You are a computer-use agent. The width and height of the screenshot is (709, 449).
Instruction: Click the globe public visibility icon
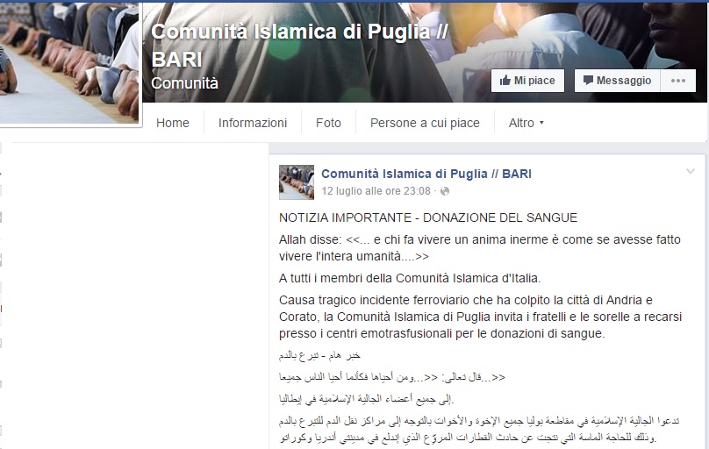click(445, 191)
